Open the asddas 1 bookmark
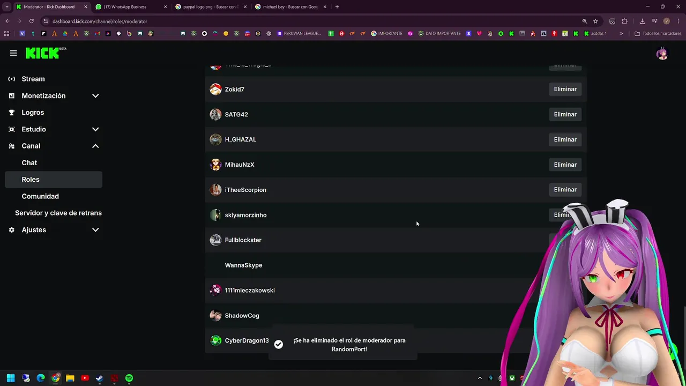Screen dimensions: 686x386 [x=595, y=33]
